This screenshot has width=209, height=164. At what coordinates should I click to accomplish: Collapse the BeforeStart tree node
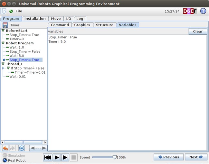pyautogui.click(x=3, y=31)
